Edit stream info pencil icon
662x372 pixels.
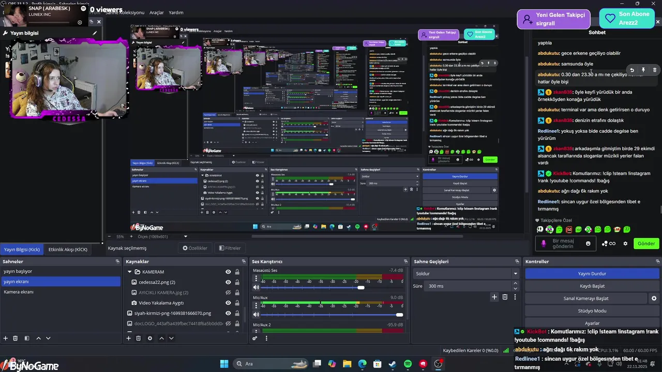pos(95,33)
